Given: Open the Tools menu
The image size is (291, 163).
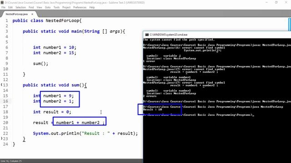Looking at the screenshot, I should click(x=56, y=7).
